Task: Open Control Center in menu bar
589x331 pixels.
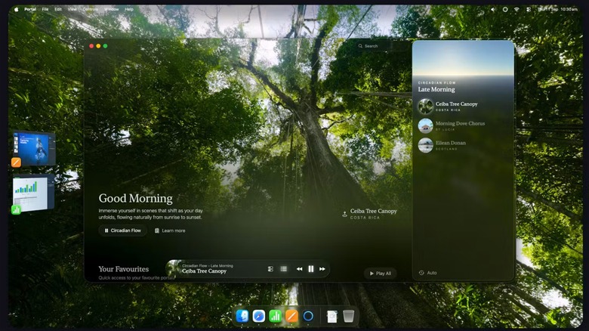Action: click(x=529, y=9)
